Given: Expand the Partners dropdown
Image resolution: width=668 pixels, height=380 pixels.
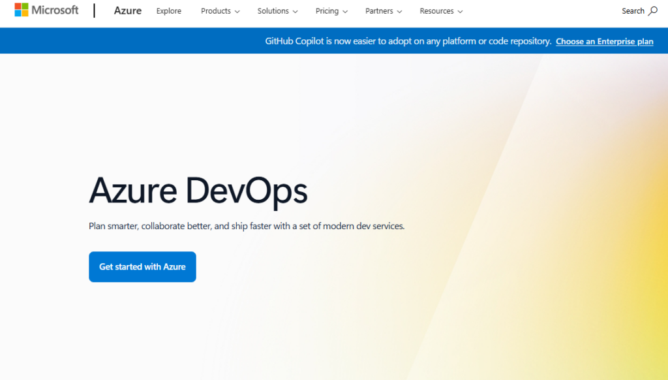Looking at the screenshot, I should point(384,11).
